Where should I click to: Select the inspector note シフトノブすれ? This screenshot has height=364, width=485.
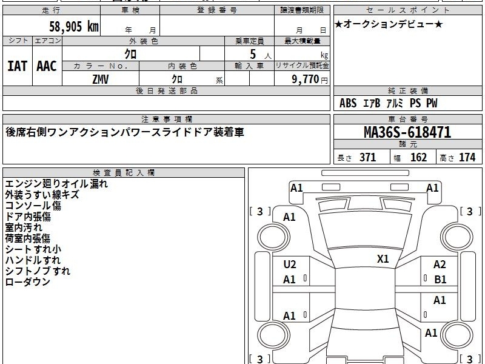(x=38, y=271)
